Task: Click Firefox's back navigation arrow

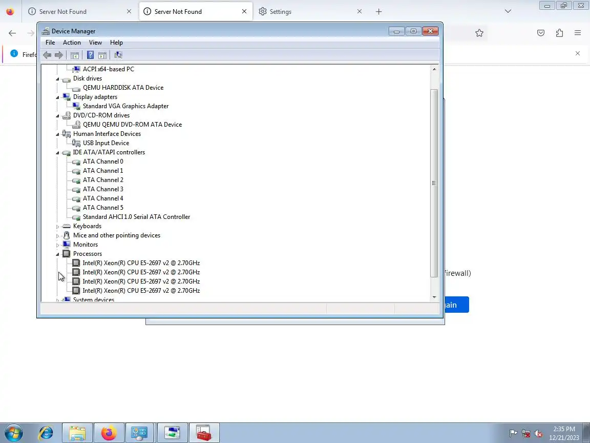Action: pos(12,33)
